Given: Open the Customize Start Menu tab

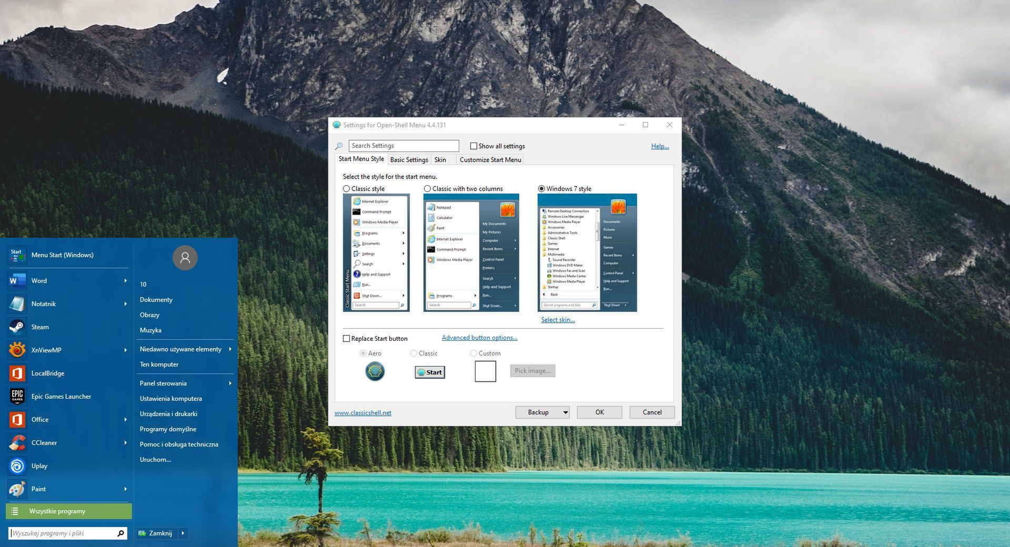Looking at the screenshot, I should point(490,160).
